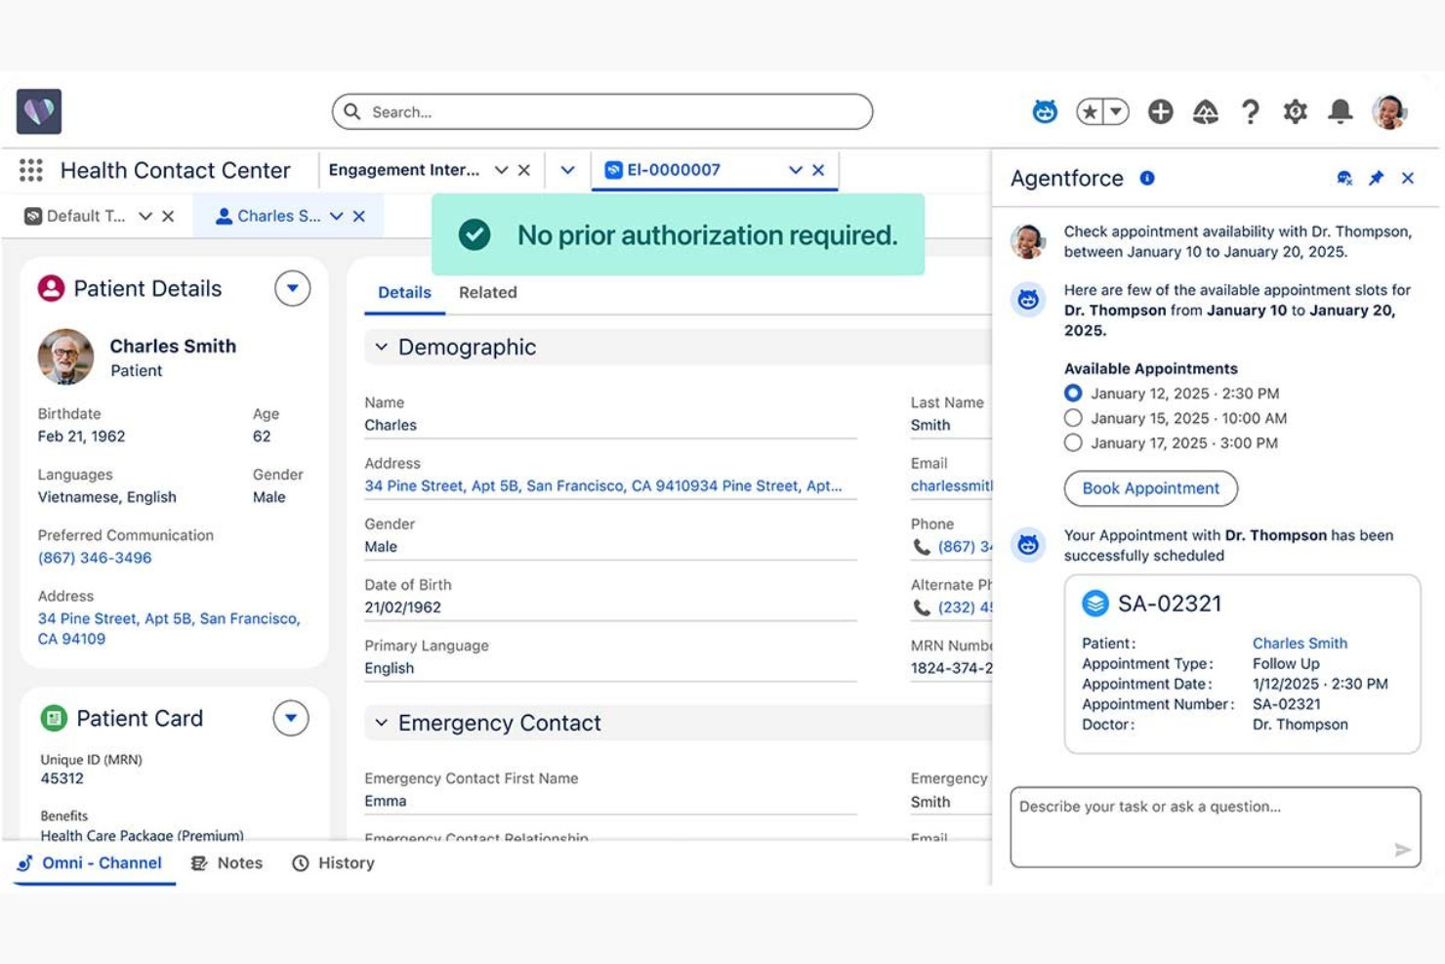
Task: Click the Book Appointment button
Action: click(x=1151, y=488)
